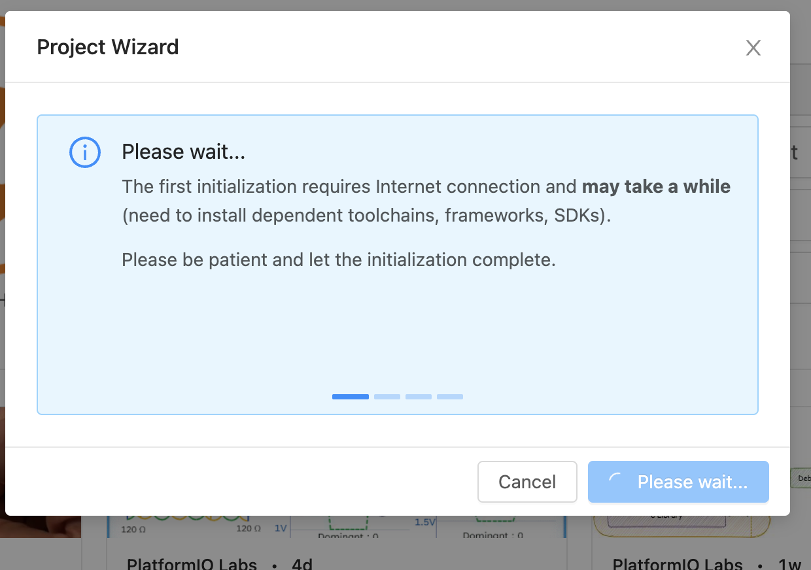Click the Project Wizard title text
Screen dimensions: 811x570
tap(108, 47)
